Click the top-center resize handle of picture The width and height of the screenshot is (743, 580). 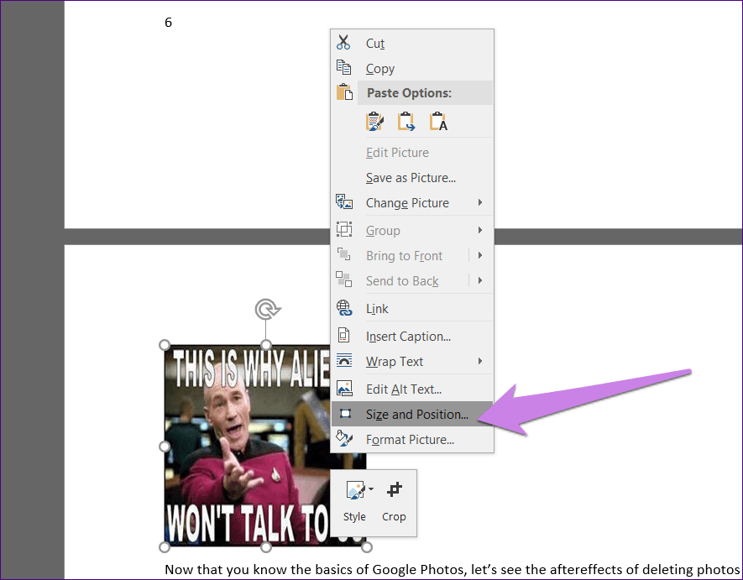(266, 344)
